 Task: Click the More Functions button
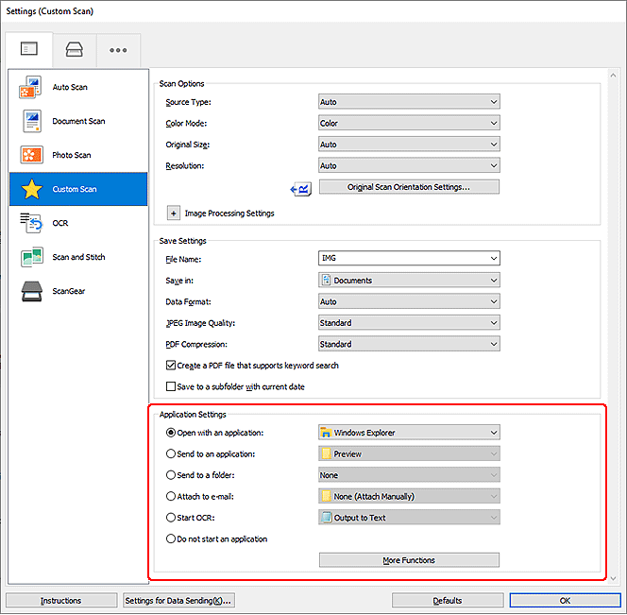coord(409,560)
